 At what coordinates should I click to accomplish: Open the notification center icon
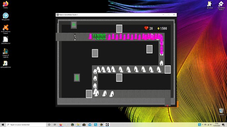[x=223, y=125]
